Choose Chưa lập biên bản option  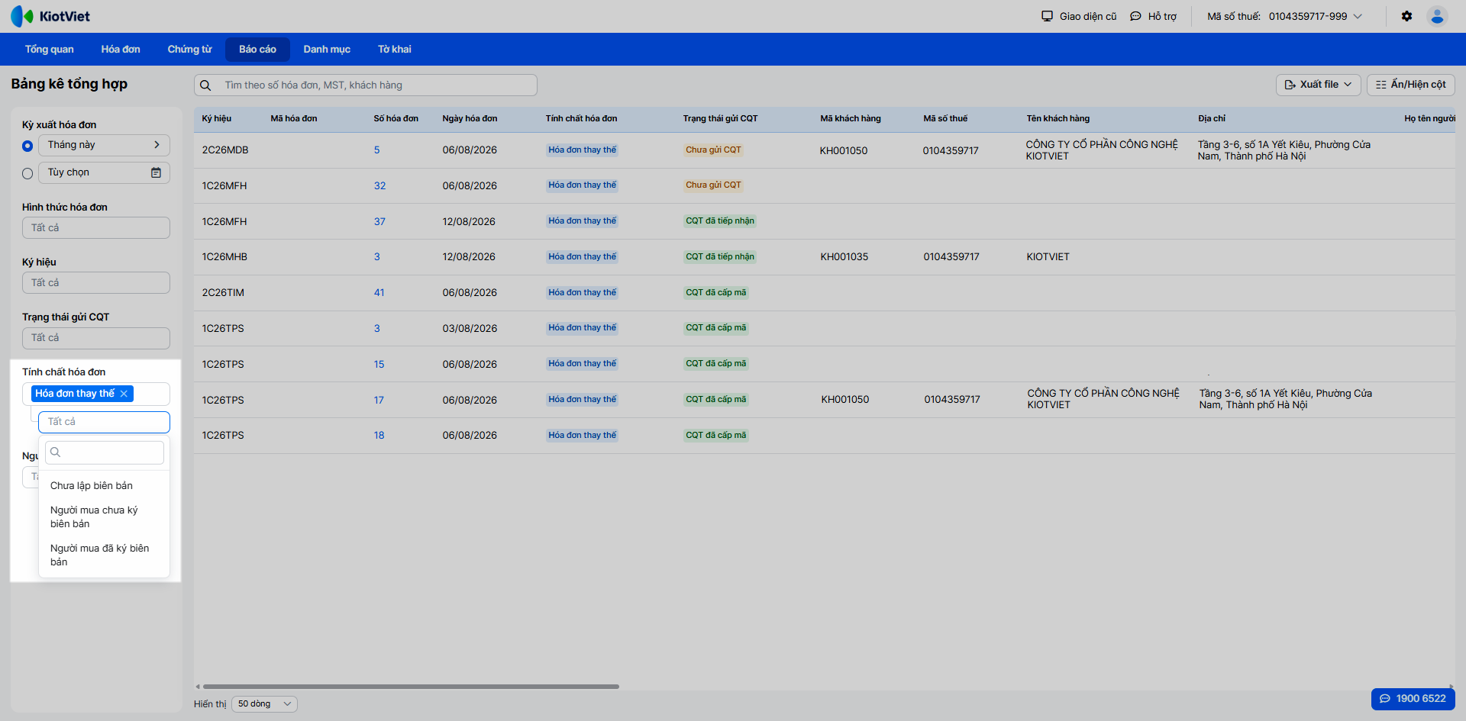click(92, 486)
